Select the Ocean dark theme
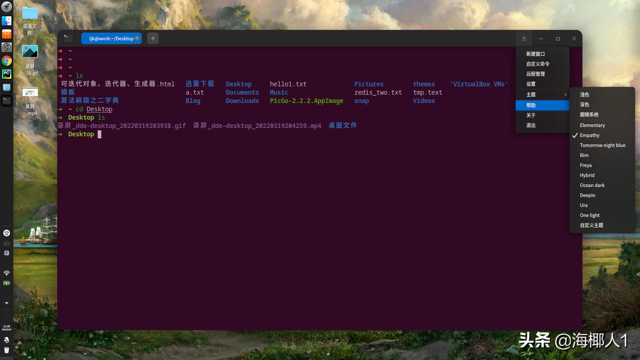Image resolution: width=640 pixels, height=360 pixels. pos(592,185)
